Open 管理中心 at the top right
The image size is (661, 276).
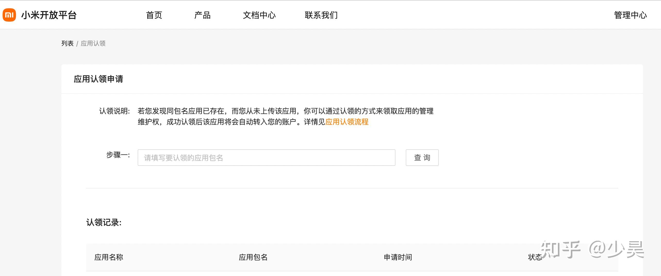coord(630,15)
